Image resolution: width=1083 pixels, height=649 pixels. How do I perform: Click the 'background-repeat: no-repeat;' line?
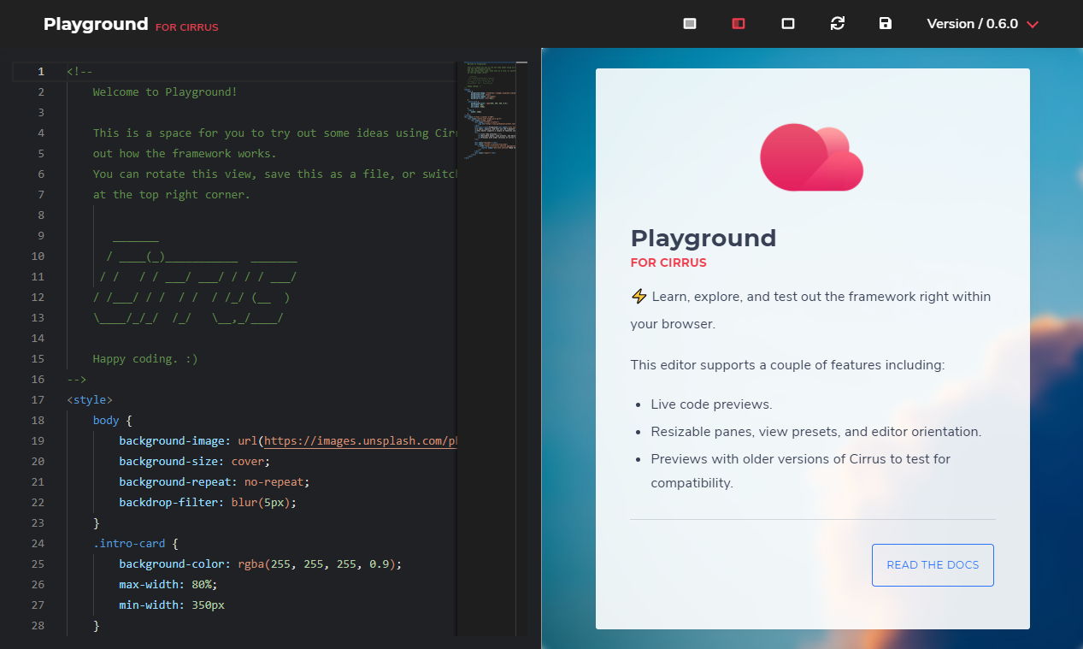pos(215,482)
